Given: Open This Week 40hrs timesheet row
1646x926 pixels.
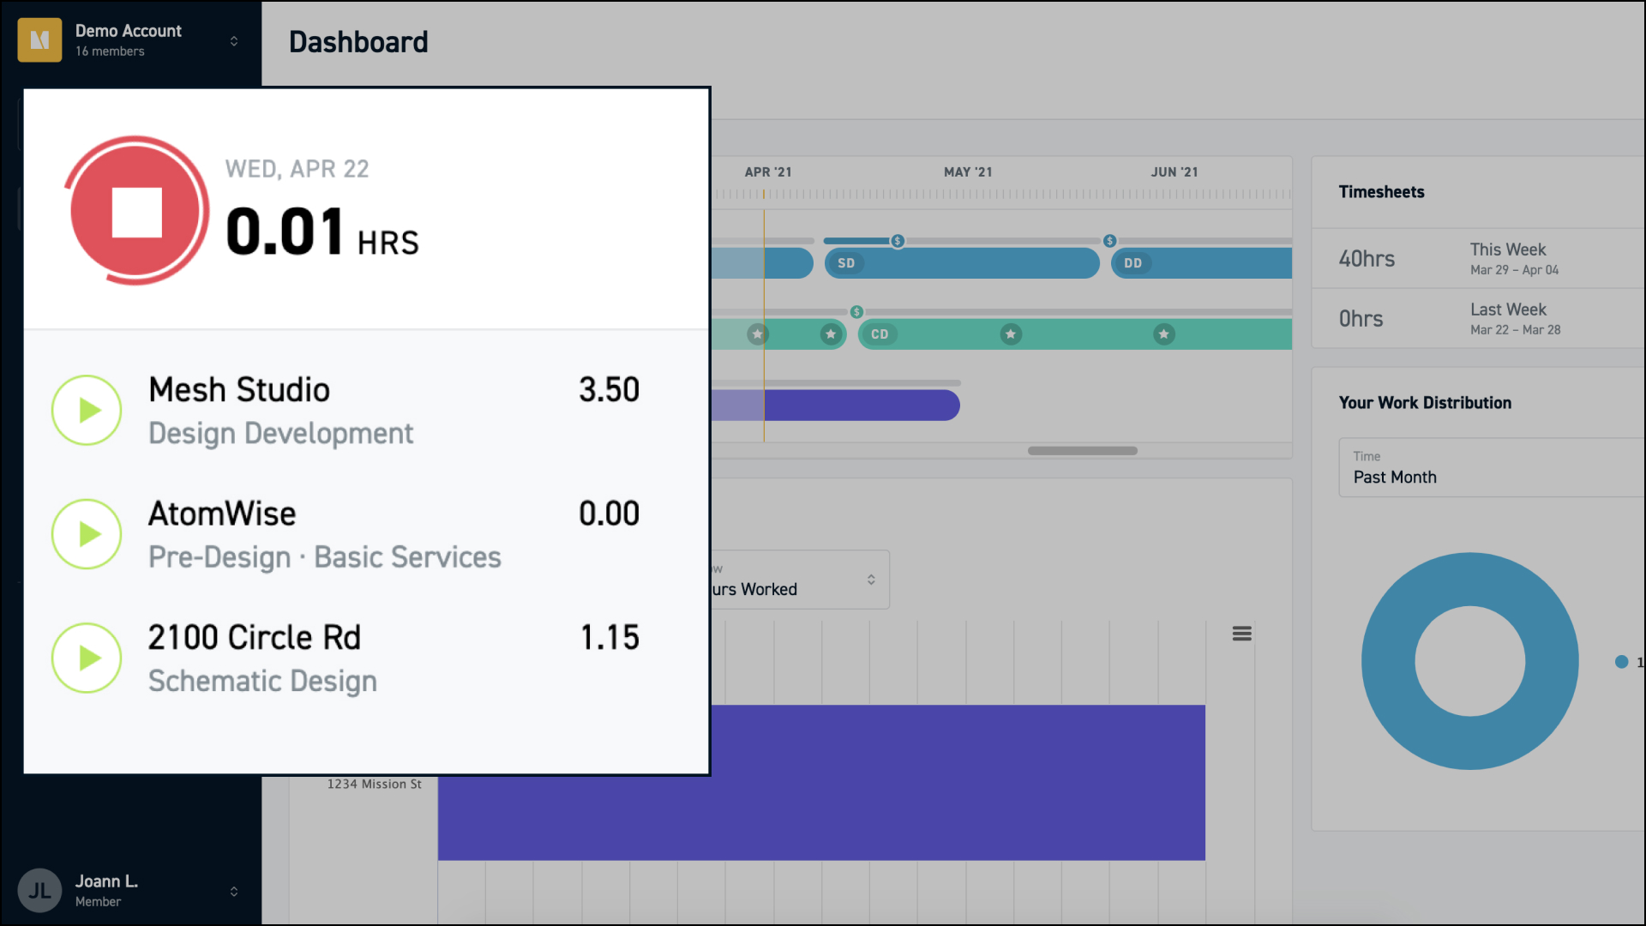Looking at the screenshot, I should 1478,258.
